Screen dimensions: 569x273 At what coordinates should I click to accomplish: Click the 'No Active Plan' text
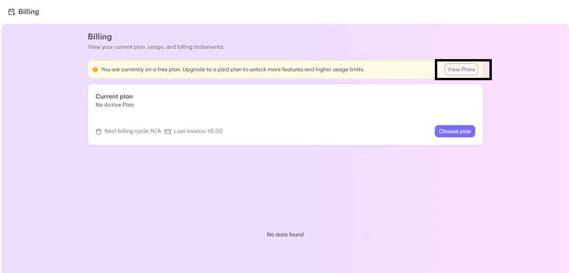click(115, 105)
